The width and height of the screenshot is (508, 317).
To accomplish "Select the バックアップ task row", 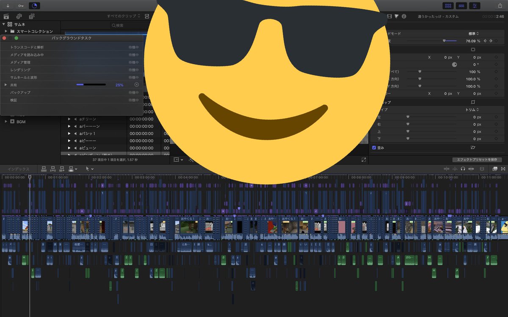I will click(72, 92).
